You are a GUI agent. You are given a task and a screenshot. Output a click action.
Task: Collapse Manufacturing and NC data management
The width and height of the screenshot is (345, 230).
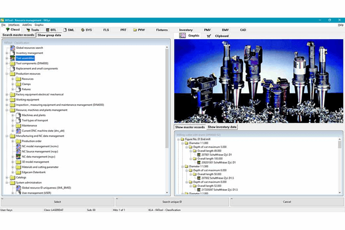pyautogui.click(x=7, y=136)
